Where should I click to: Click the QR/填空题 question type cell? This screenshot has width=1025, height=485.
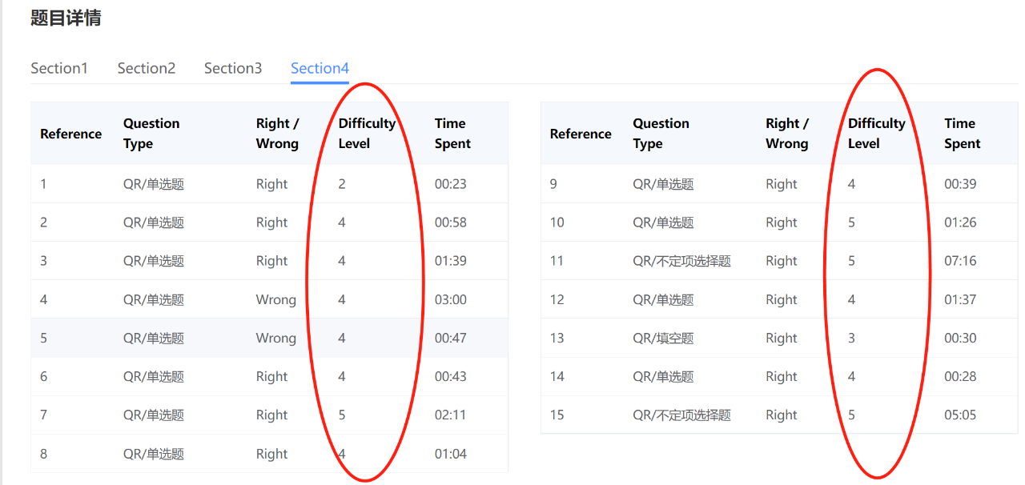[663, 338]
